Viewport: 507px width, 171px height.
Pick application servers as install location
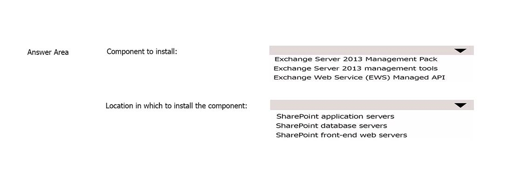(x=336, y=117)
